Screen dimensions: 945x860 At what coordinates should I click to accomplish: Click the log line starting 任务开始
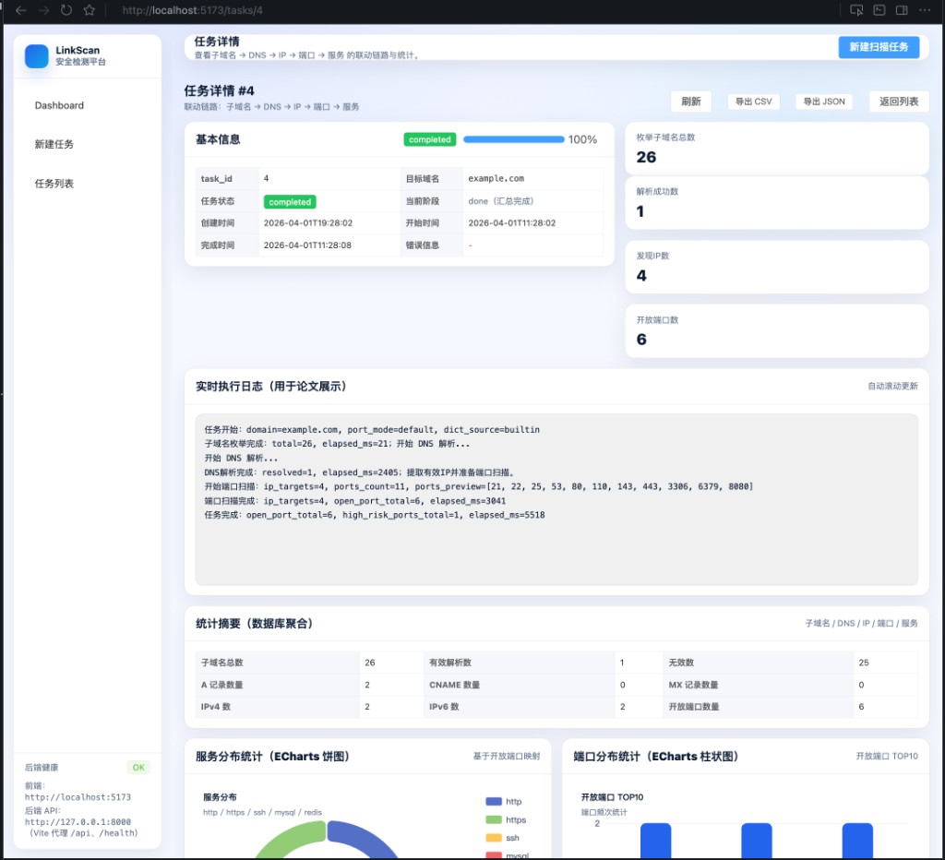(x=372, y=430)
